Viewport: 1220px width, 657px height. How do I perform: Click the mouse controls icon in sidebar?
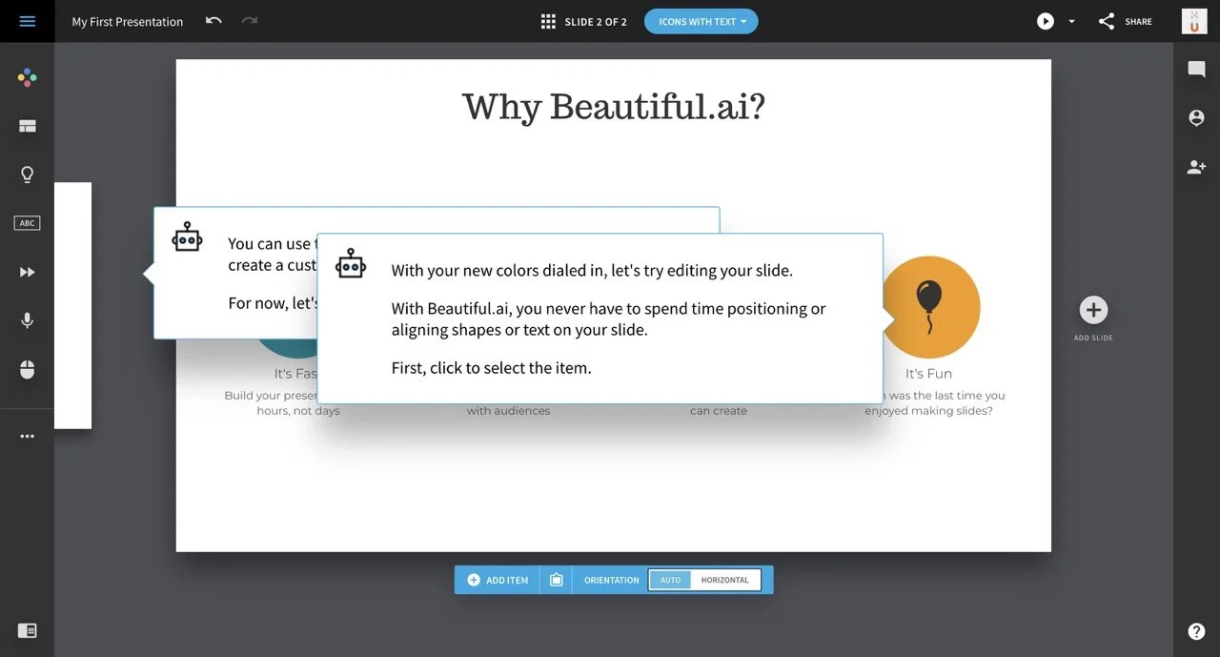pos(27,369)
